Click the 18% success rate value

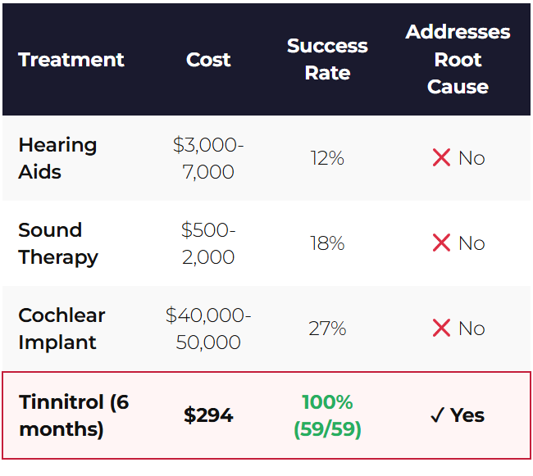(327, 243)
